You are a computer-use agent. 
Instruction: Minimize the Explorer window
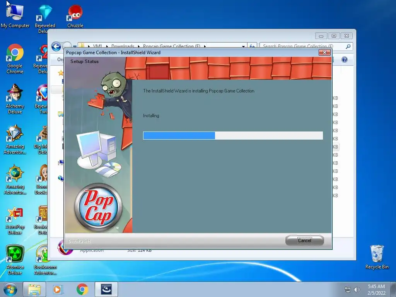[321, 36]
